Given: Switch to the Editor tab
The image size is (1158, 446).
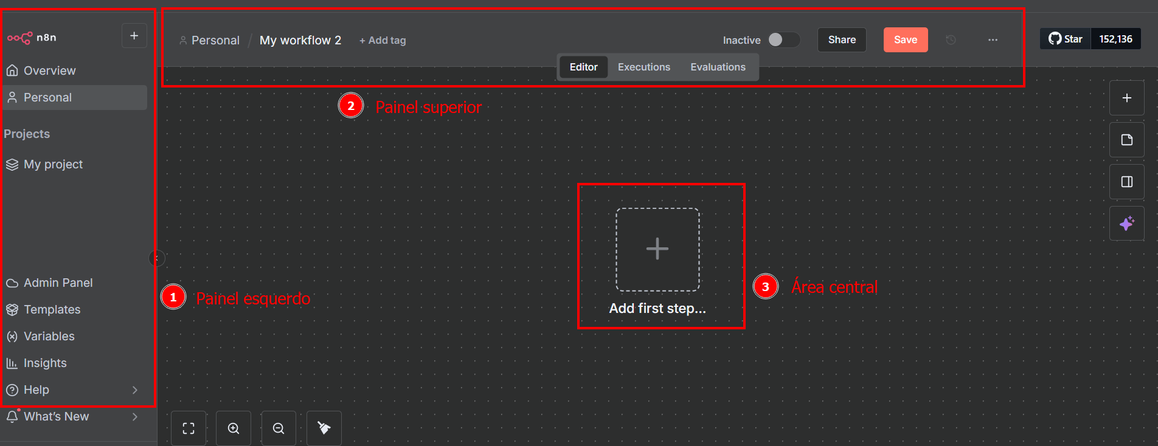Looking at the screenshot, I should (583, 67).
